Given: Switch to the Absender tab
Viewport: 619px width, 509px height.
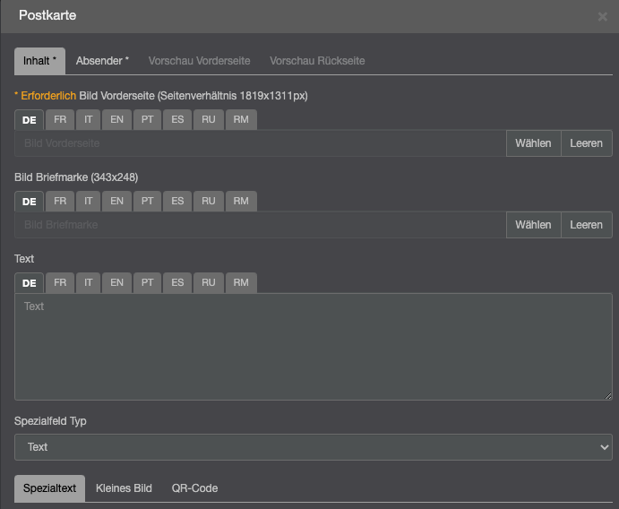Looking at the screenshot, I should pos(102,61).
